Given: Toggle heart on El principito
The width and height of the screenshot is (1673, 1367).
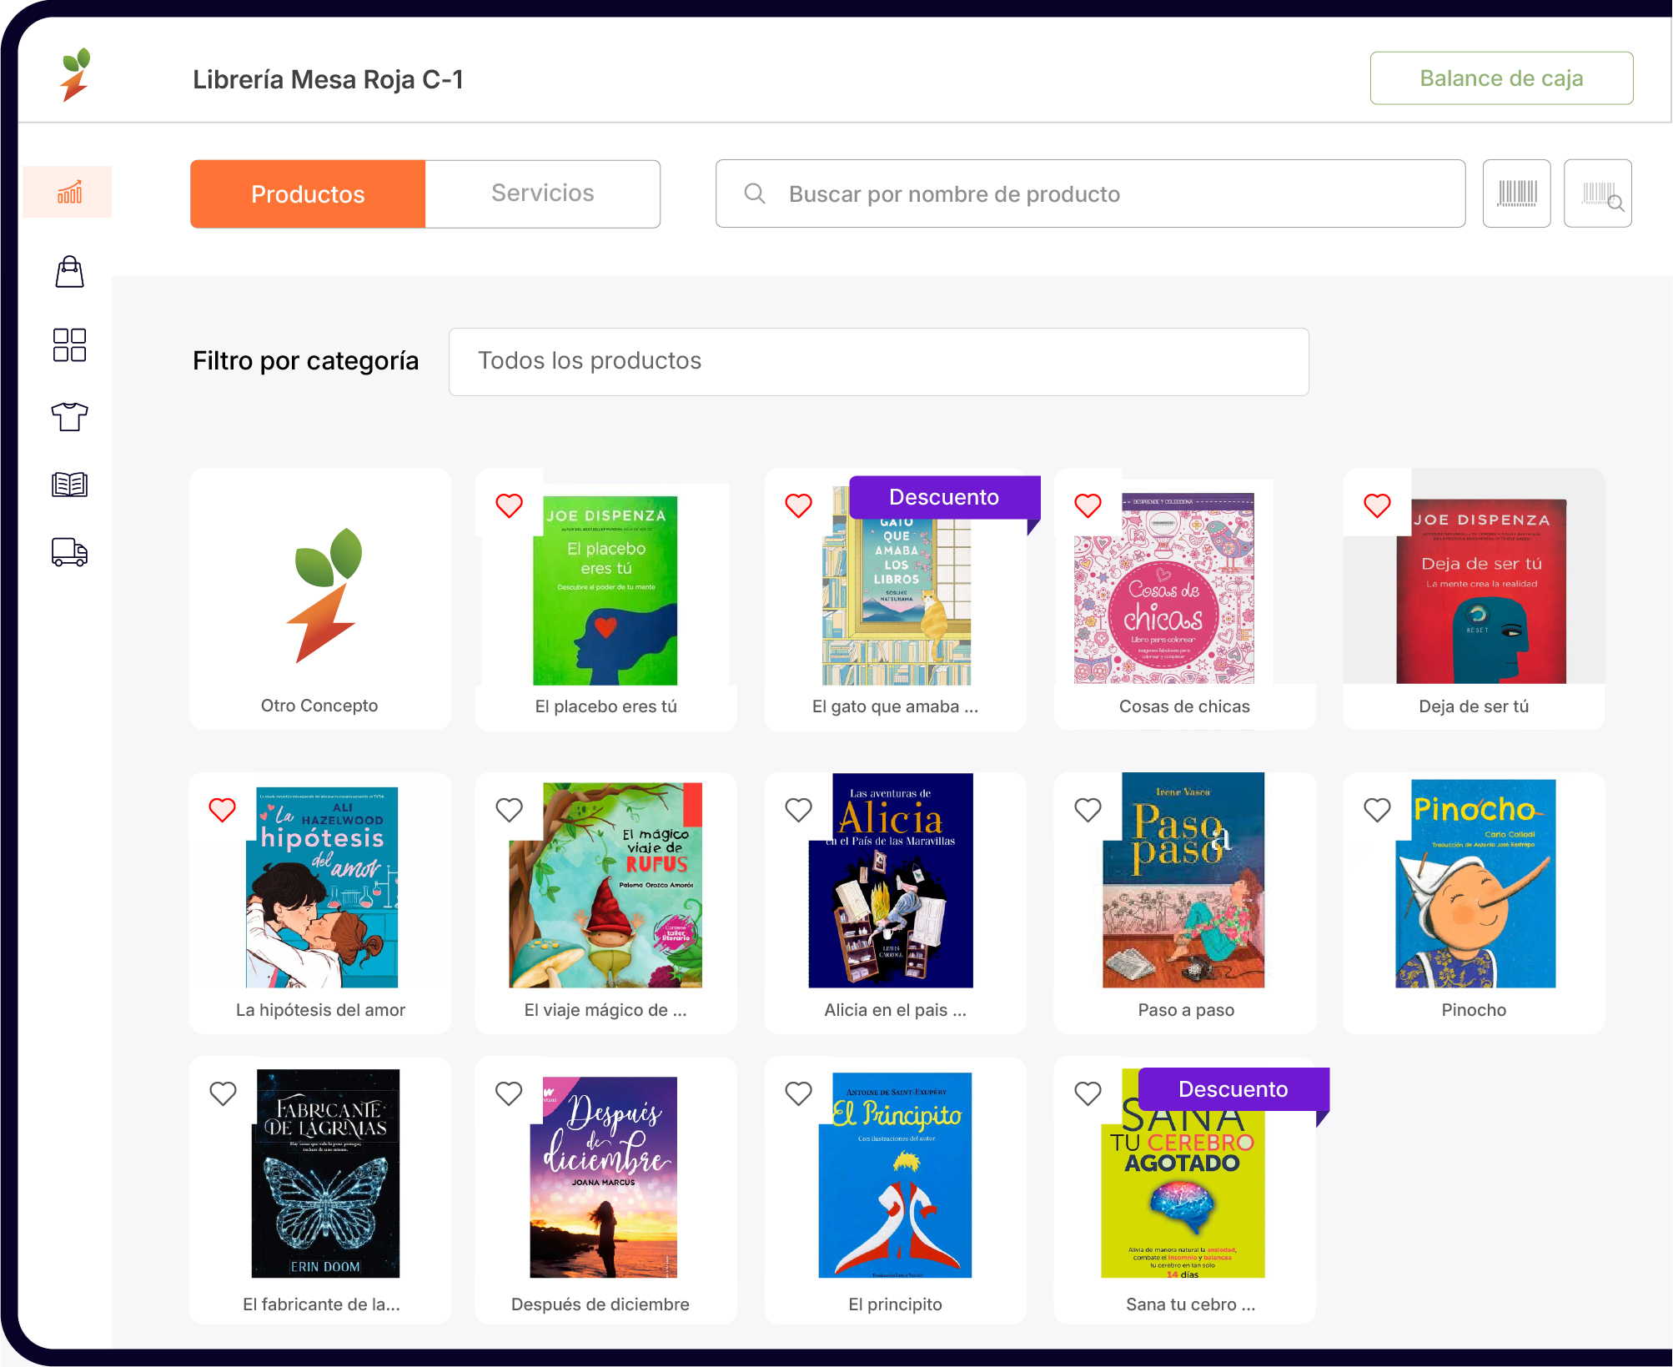Looking at the screenshot, I should [x=798, y=1093].
